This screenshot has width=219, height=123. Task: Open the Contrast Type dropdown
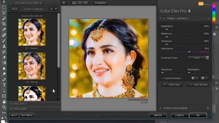coord(198,58)
